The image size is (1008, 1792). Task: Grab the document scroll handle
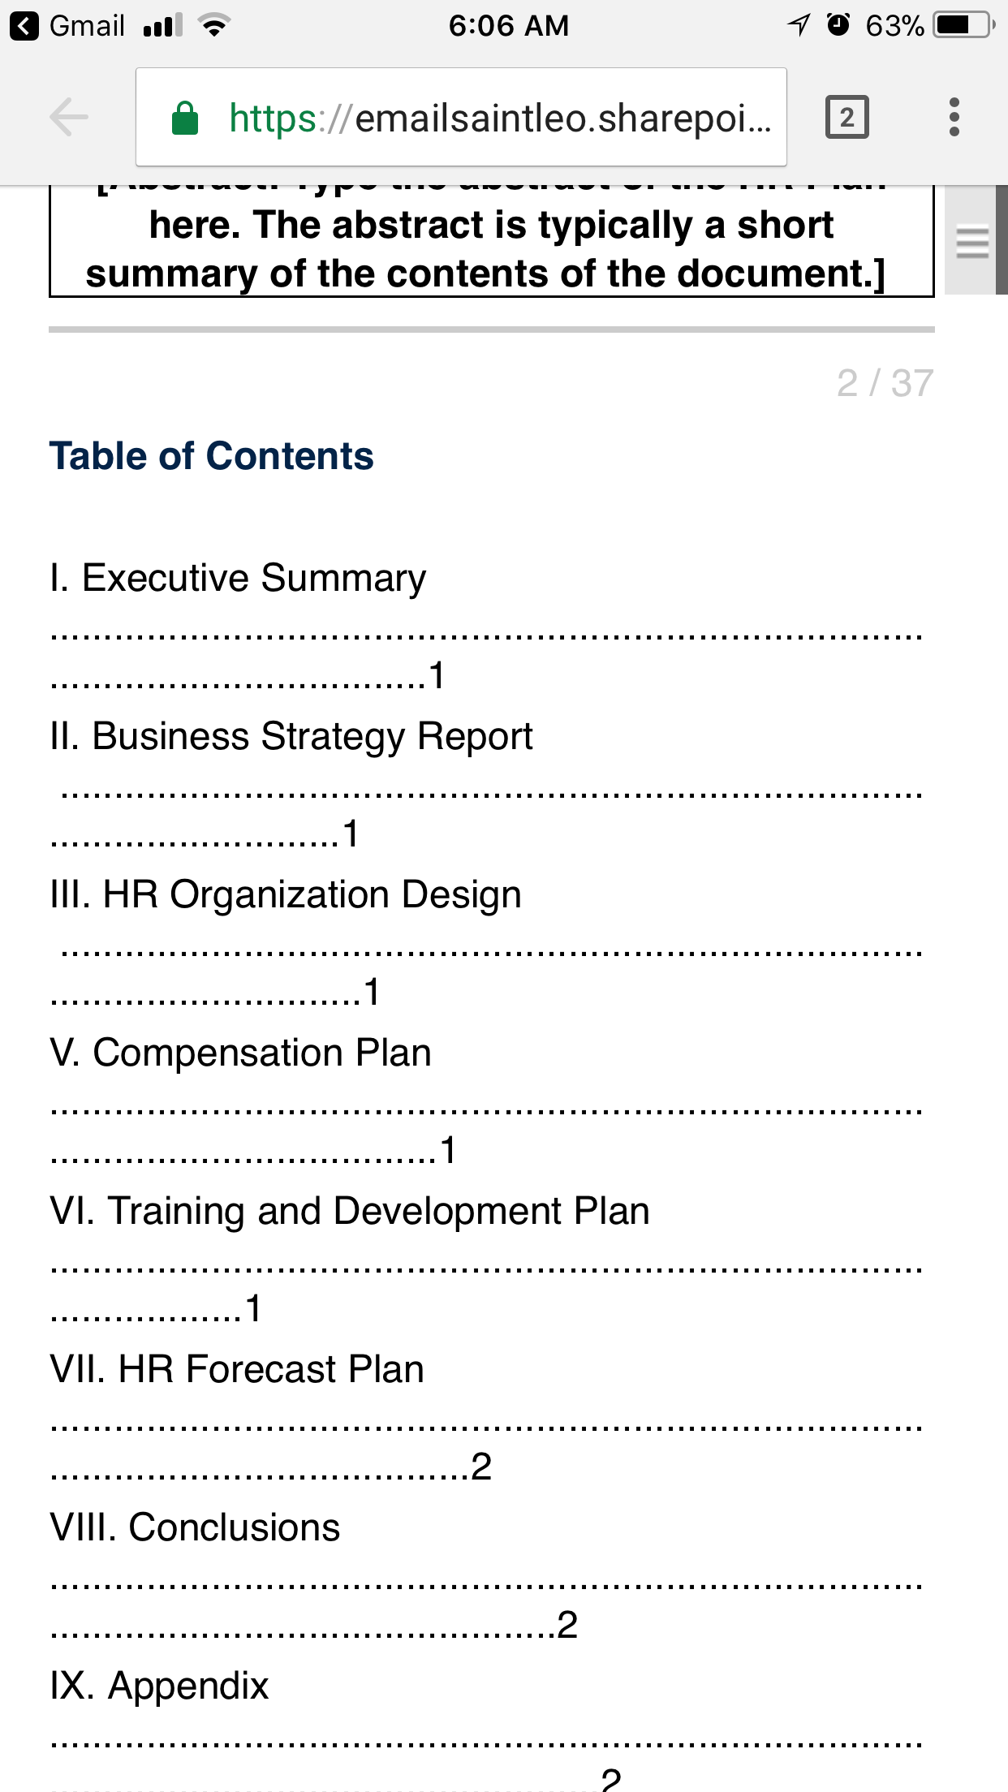click(971, 241)
